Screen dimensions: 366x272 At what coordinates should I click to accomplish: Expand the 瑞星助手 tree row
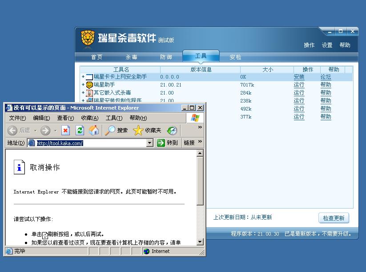pos(83,85)
